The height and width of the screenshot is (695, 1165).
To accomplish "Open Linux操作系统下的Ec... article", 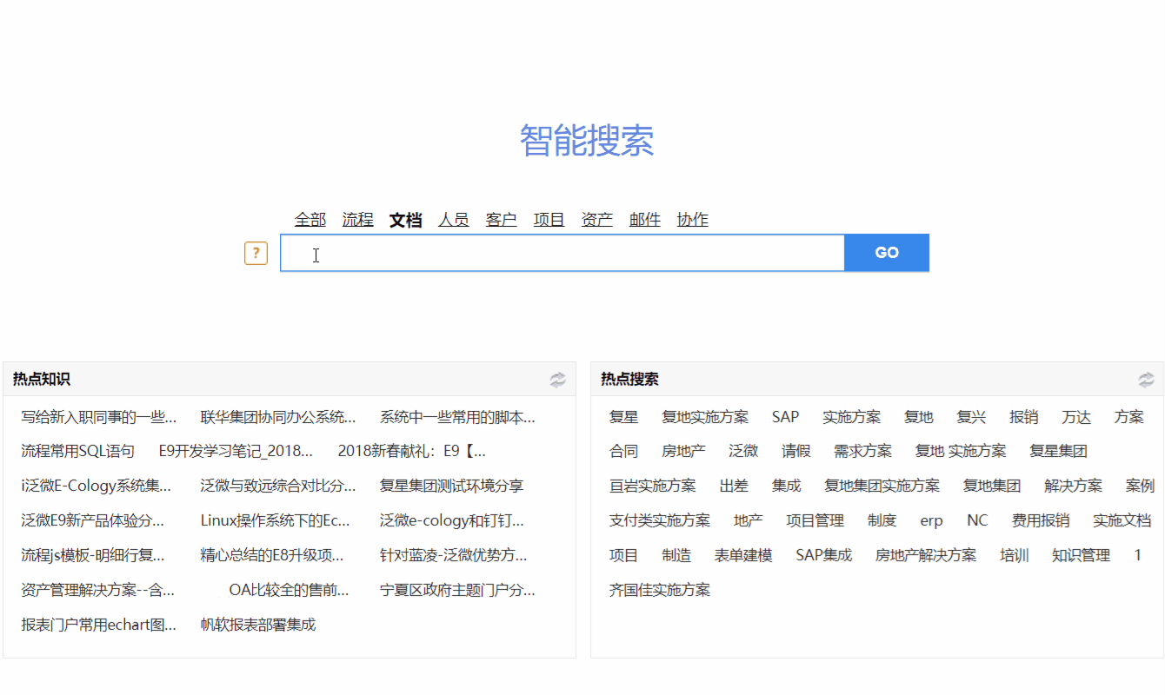I will coord(276,521).
